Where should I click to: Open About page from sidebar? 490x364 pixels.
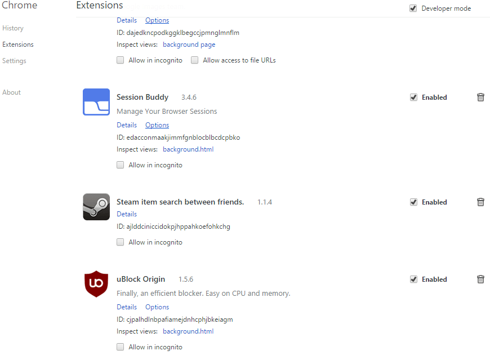click(x=11, y=92)
